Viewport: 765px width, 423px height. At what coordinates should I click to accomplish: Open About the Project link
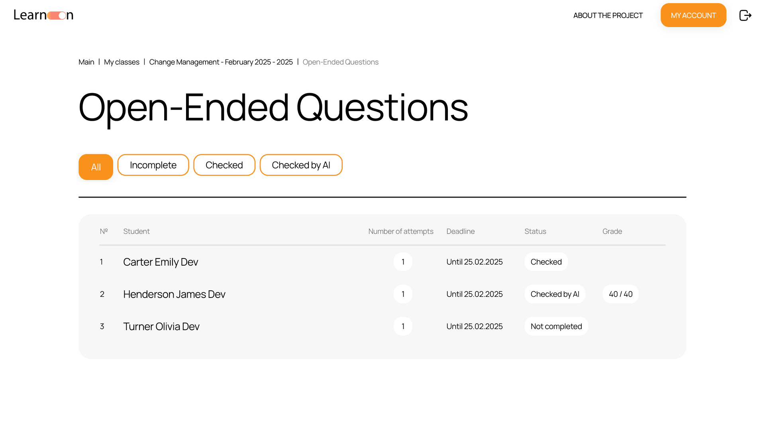pos(608,16)
